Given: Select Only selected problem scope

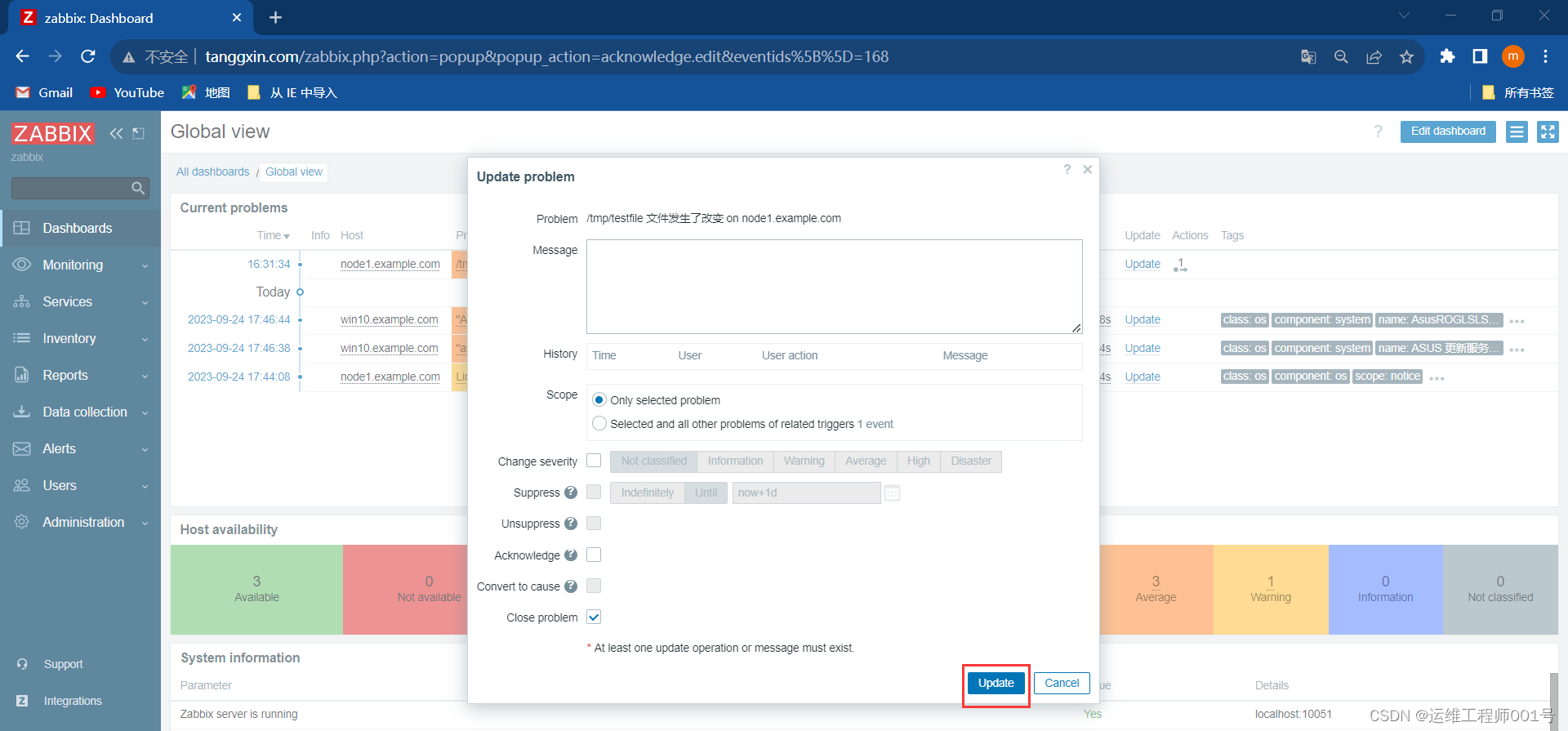Looking at the screenshot, I should [x=599, y=399].
